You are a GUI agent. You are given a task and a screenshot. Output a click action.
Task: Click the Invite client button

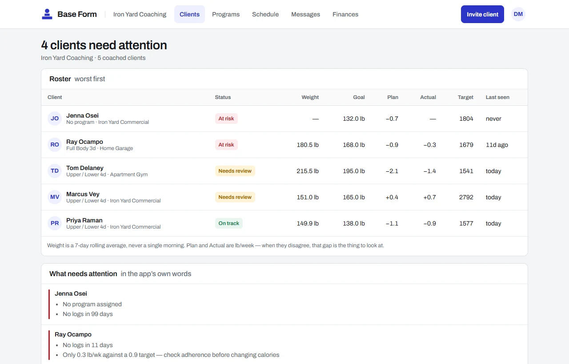pyautogui.click(x=482, y=14)
